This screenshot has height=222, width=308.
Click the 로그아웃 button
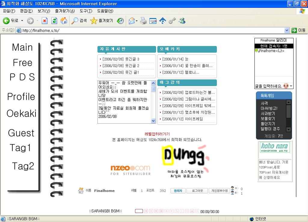click(x=197, y=191)
